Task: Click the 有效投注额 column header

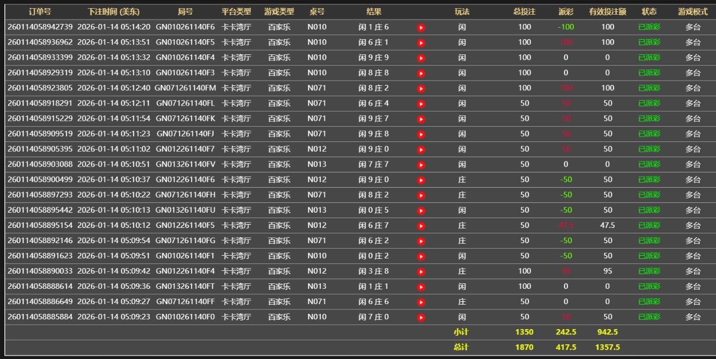Action: (x=607, y=11)
